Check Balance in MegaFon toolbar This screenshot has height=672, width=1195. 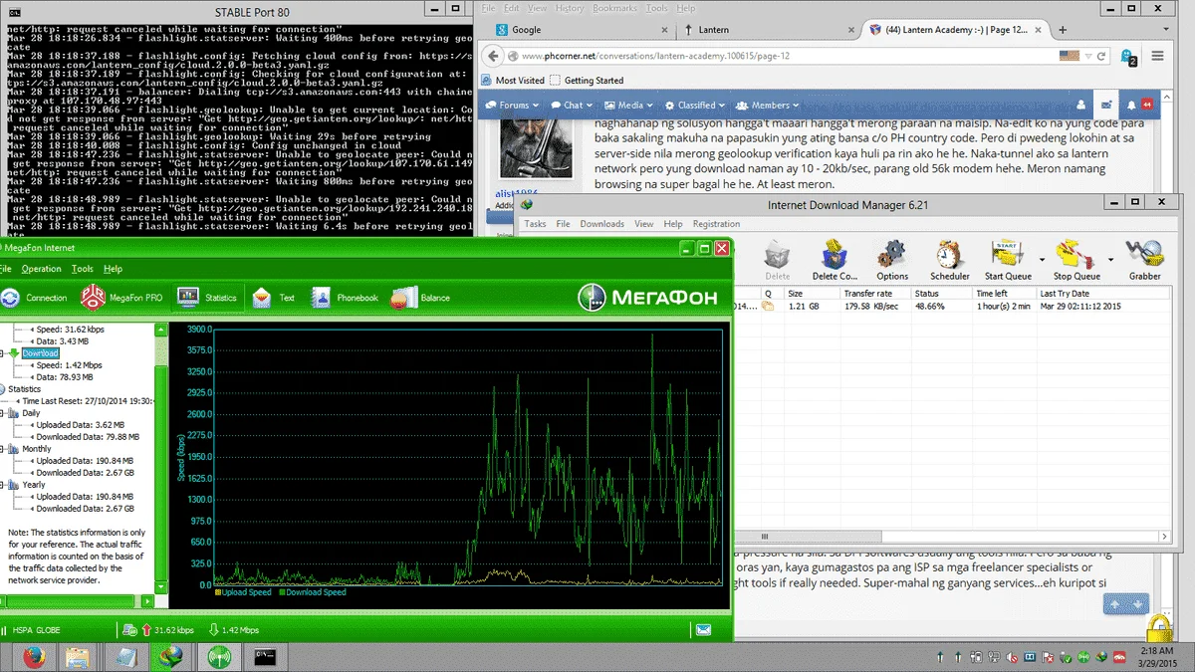point(421,297)
